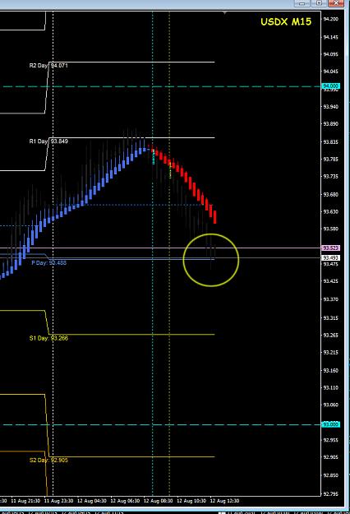Click the 93.315 price axis value
The width and height of the screenshot is (350, 514).
pos(330,318)
